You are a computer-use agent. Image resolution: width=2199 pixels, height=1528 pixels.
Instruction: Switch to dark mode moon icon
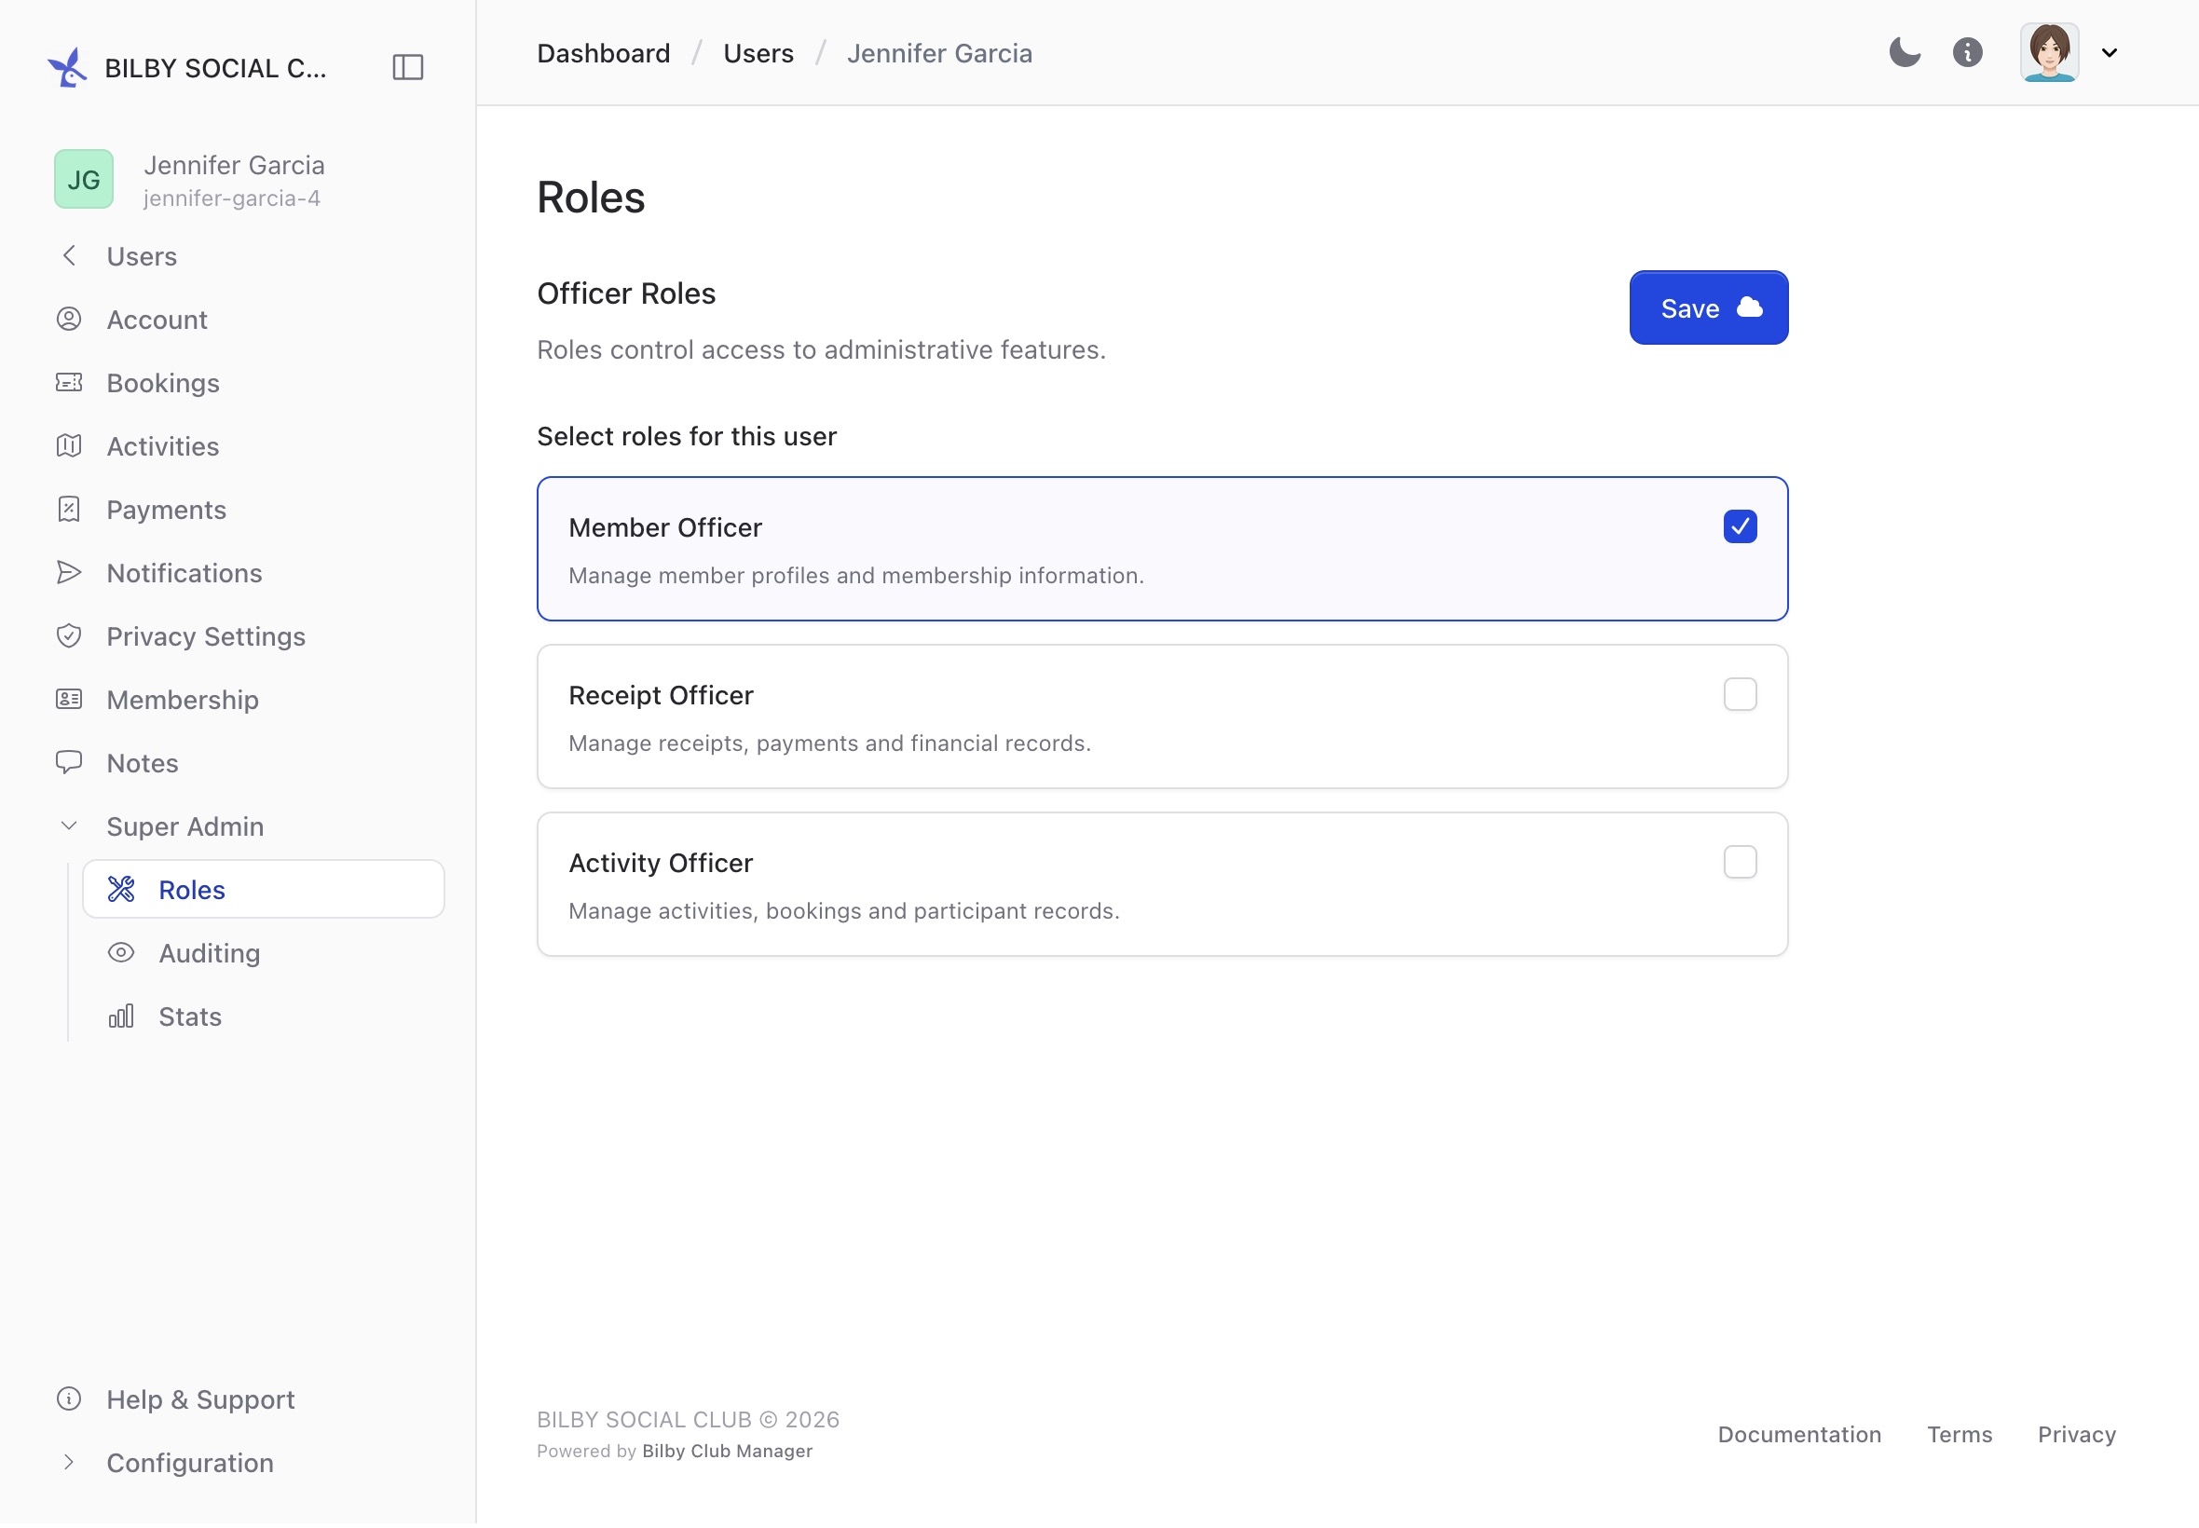pos(1905,53)
